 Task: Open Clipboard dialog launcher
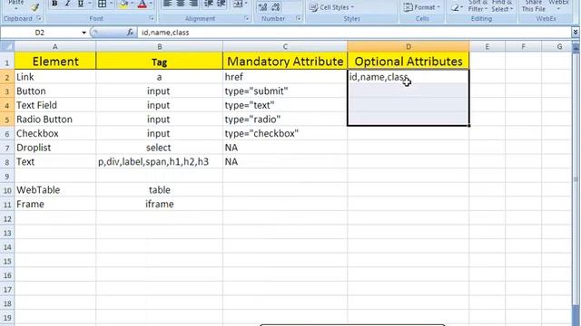[38, 18]
